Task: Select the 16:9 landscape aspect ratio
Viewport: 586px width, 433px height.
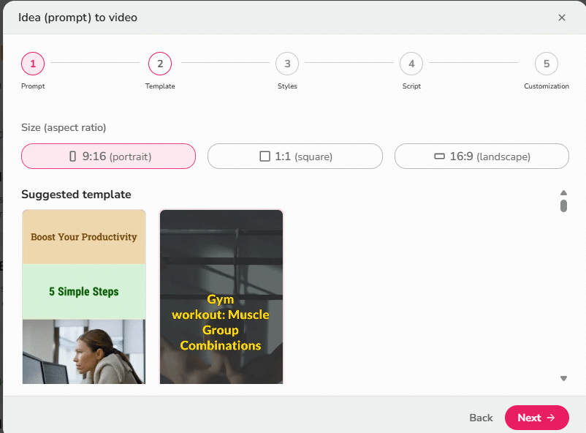Action: (x=481, y=156)
